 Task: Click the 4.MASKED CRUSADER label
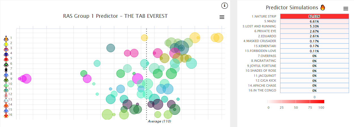pyautogui.click(x=260, y=41)
